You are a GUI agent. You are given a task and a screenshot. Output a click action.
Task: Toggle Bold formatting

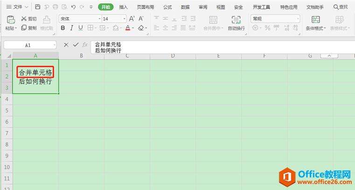[x=63, y=28]
